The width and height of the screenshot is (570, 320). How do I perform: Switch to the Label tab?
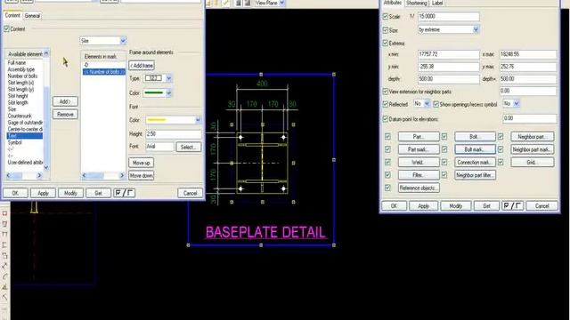(x=437, y=3)
